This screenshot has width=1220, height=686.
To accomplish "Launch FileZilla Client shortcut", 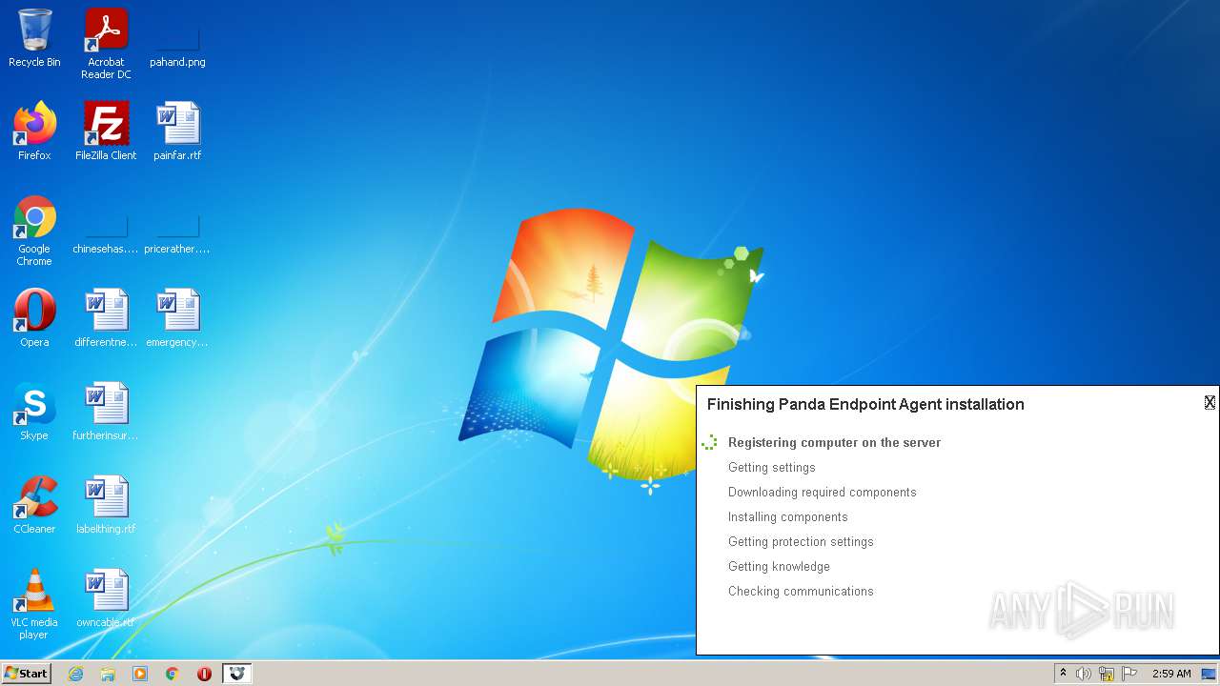I will click(106, 131).
